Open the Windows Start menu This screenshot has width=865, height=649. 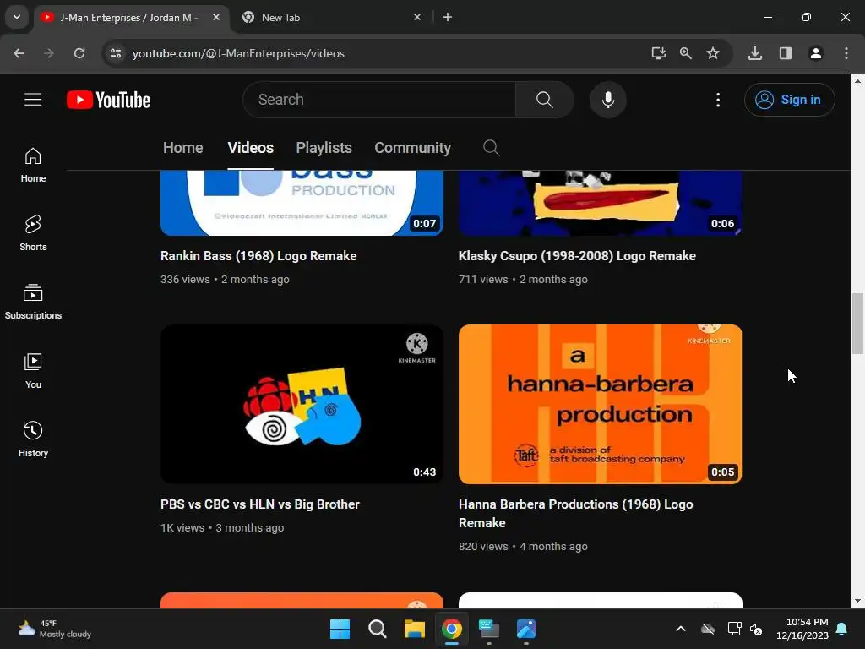340,629
